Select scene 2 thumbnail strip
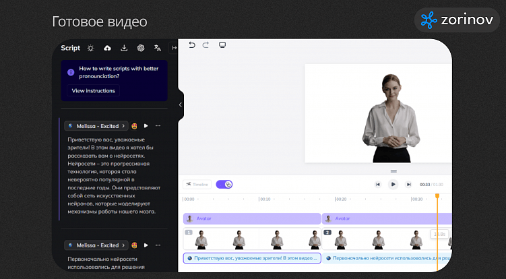The height and width of the screenshot is (279, 506). pyautogui.click(x=387, y=239)
